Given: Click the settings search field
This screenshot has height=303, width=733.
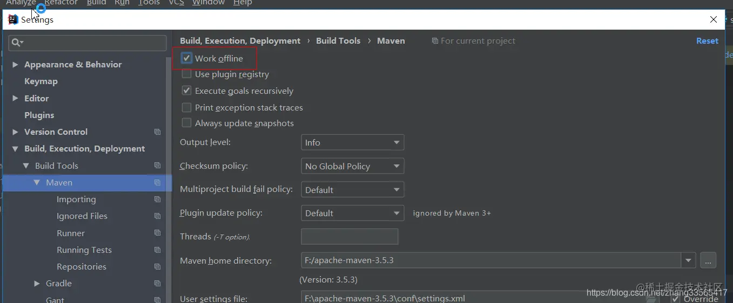Looking at the screenshot, I should tap(88, 43).
